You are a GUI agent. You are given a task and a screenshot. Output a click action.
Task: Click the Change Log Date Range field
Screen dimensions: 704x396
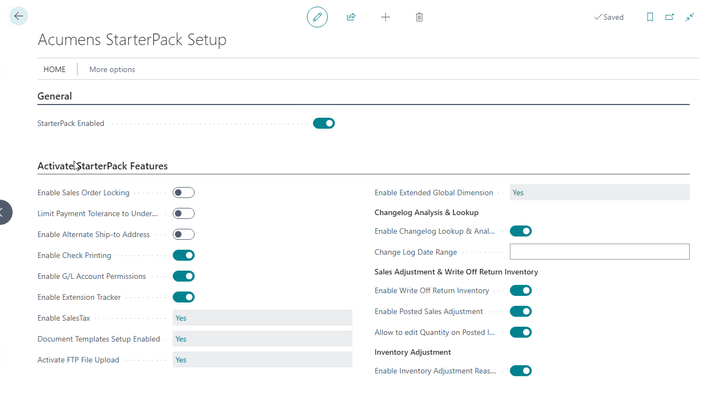click(599, 252)
